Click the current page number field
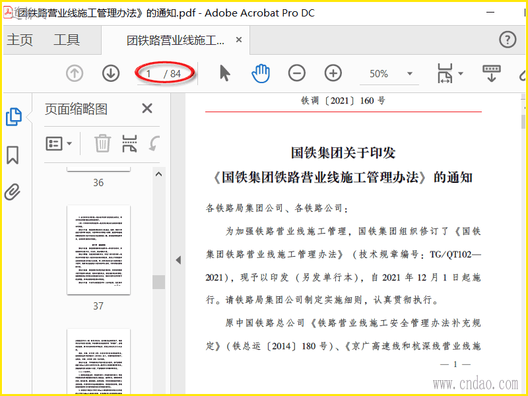The height and width of the screenshot is (396, 528). 149,74
